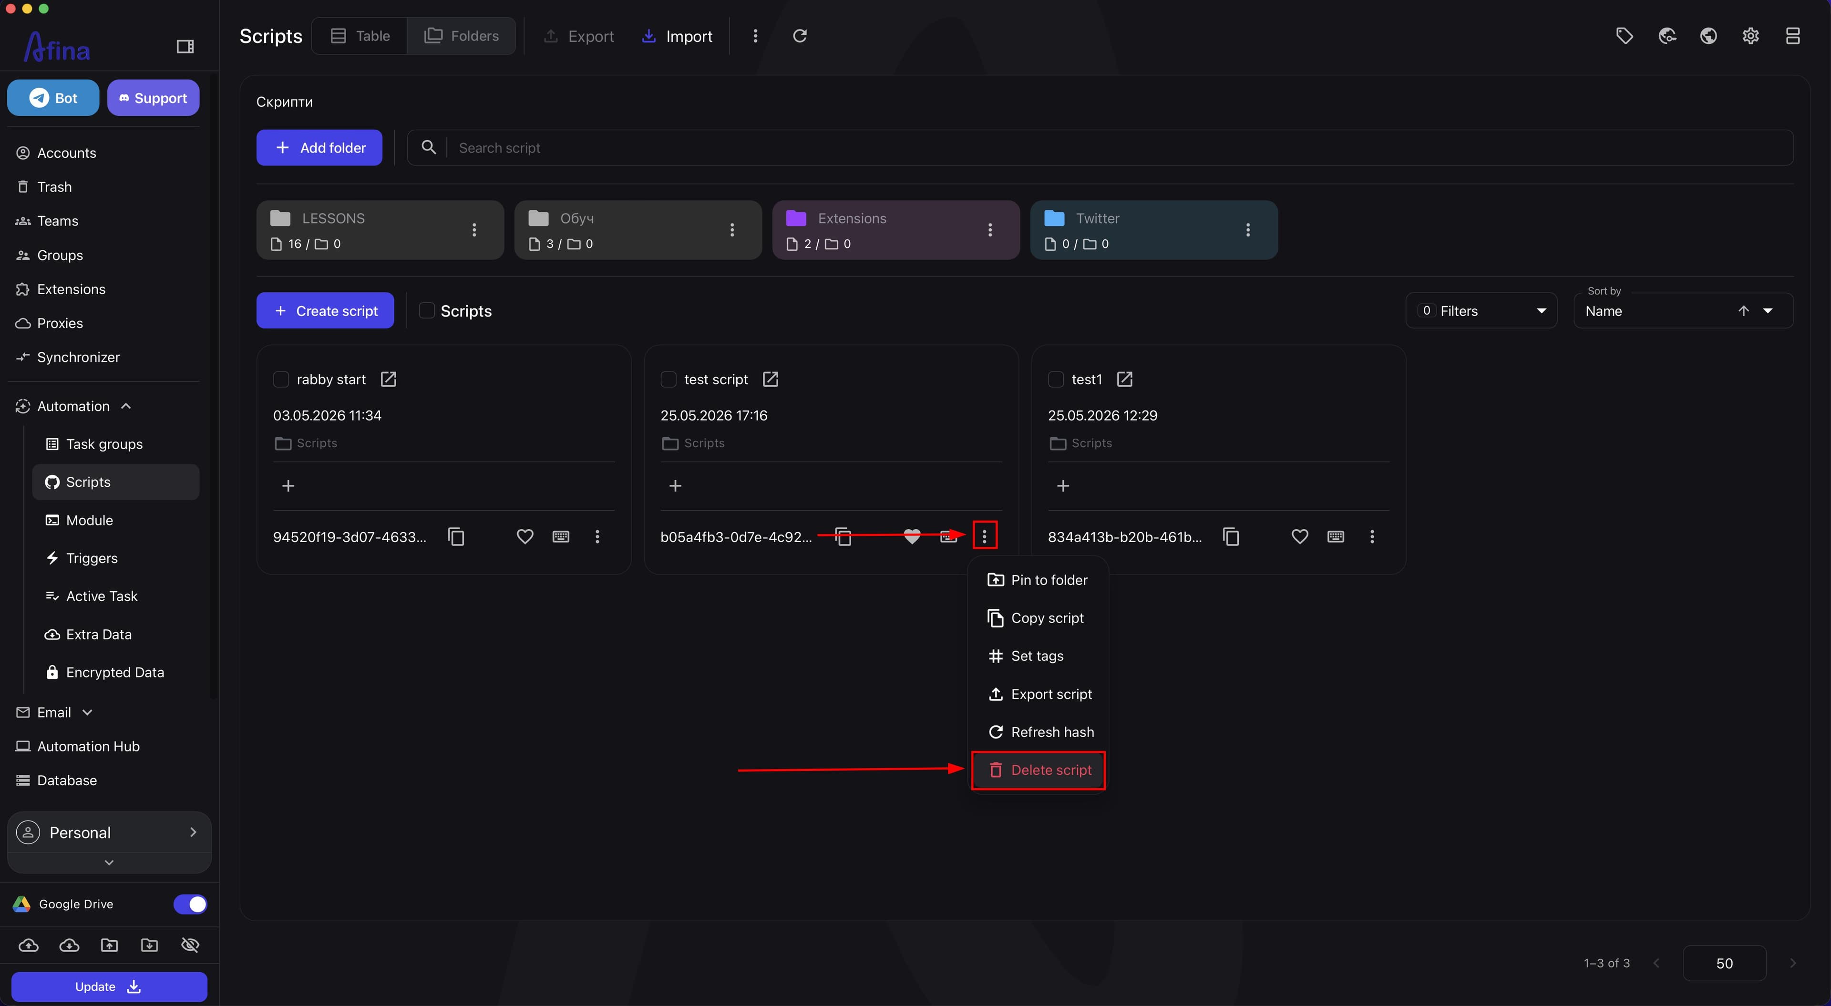Open Triggers in sidebar
This screenshot has width=1831, height=1006.
[x=116, y=558]
